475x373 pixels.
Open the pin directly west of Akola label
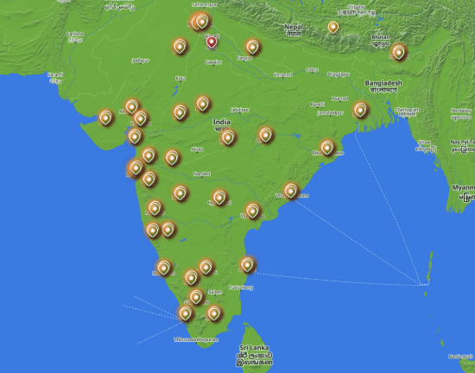click(172, 158)
